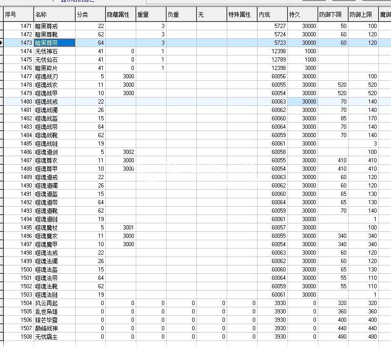
Task: Click the 噬魂道剑 name cell
Action: [55, 152]
